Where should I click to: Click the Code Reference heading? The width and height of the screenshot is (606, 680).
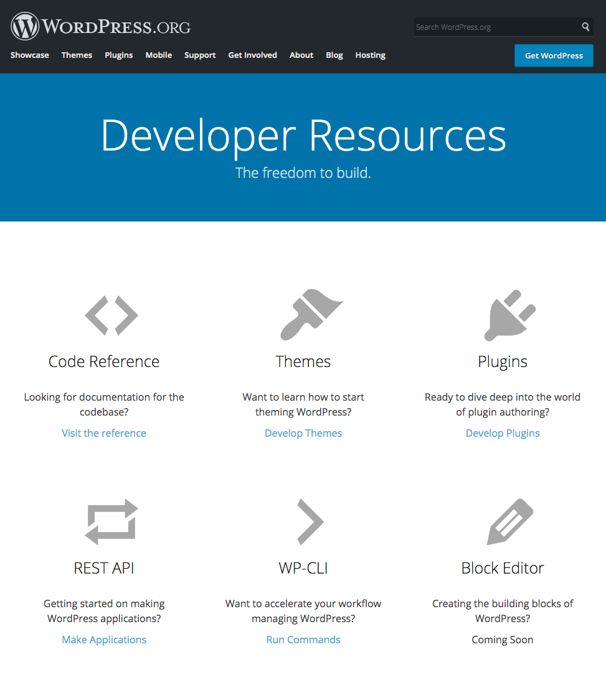point(104,361)
